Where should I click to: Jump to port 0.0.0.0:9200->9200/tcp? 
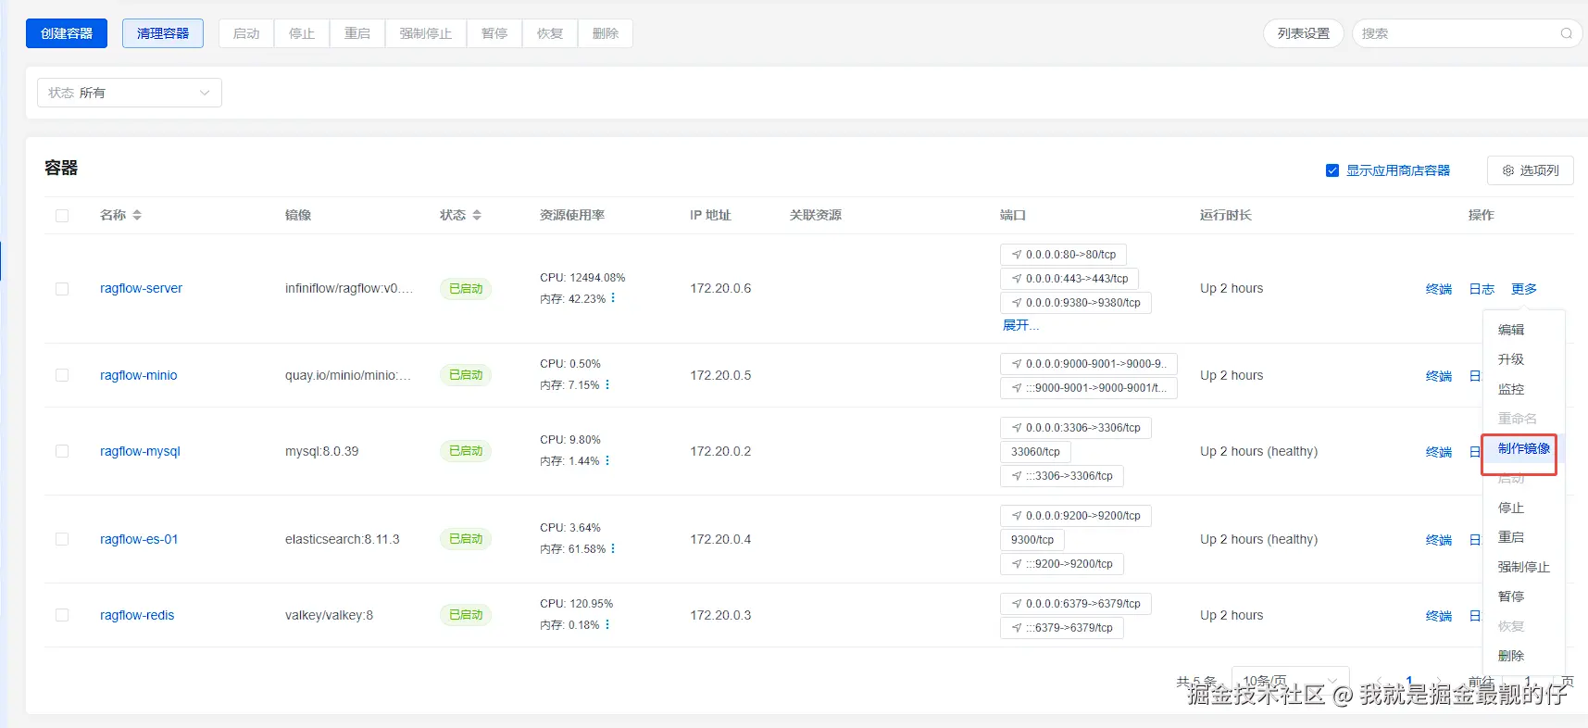1076,516
